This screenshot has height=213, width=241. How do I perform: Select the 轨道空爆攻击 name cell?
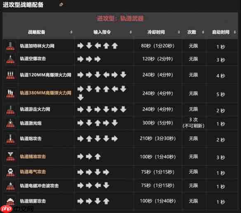(x=46, y=59)
